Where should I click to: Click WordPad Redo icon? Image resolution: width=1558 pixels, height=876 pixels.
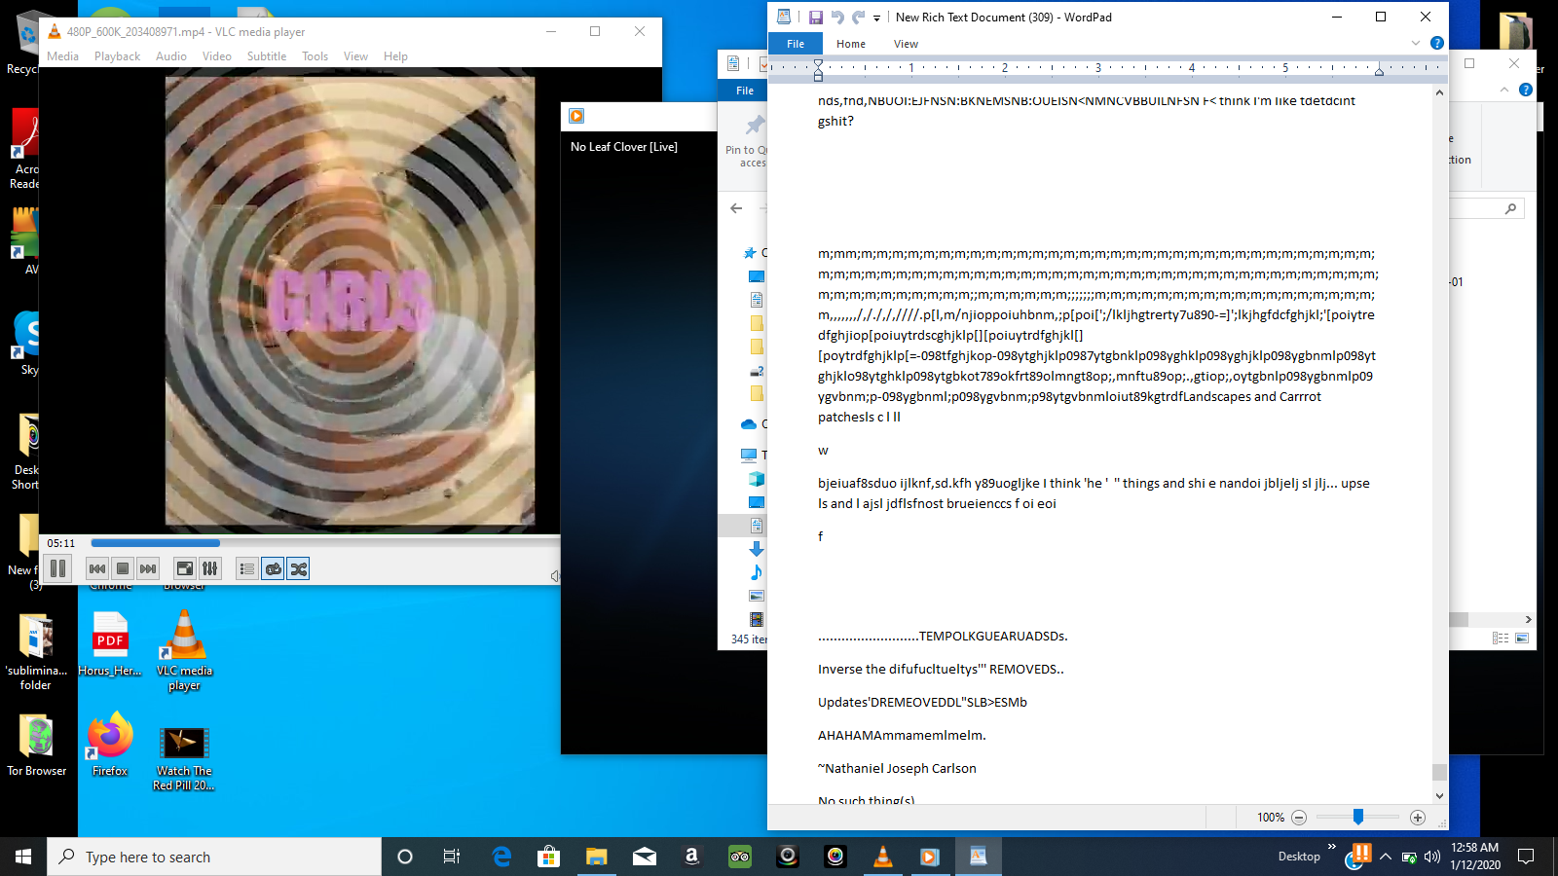click(858, 18)
